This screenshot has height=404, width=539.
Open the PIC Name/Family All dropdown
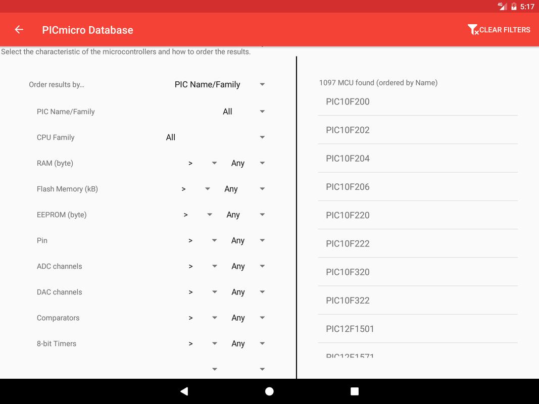(243, 111)
